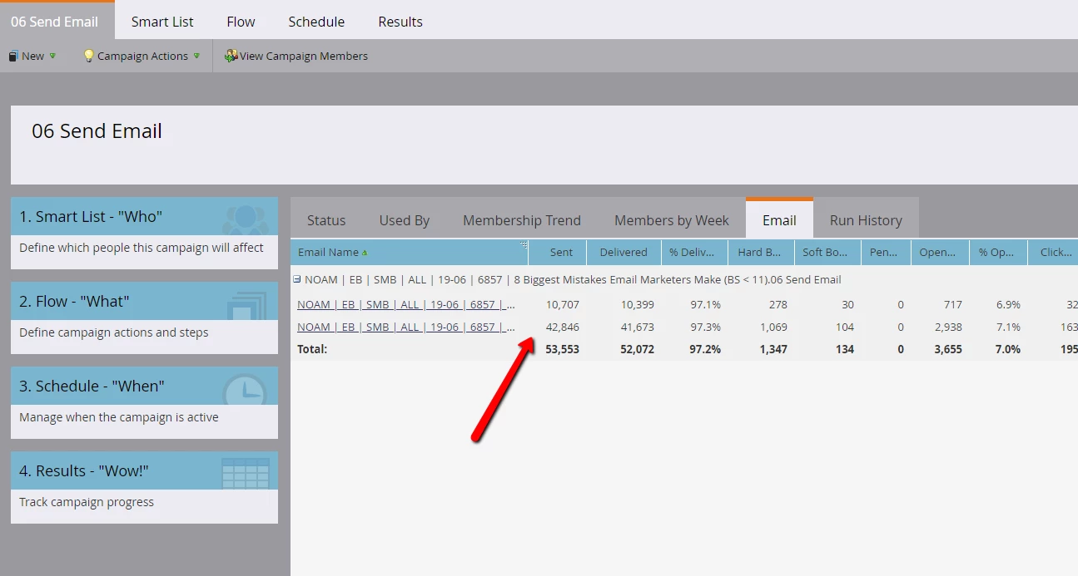The width and height of the screenshot is (1078, 576).
Task: Click the total Delivered value 52,072
Action: [637, 350]
